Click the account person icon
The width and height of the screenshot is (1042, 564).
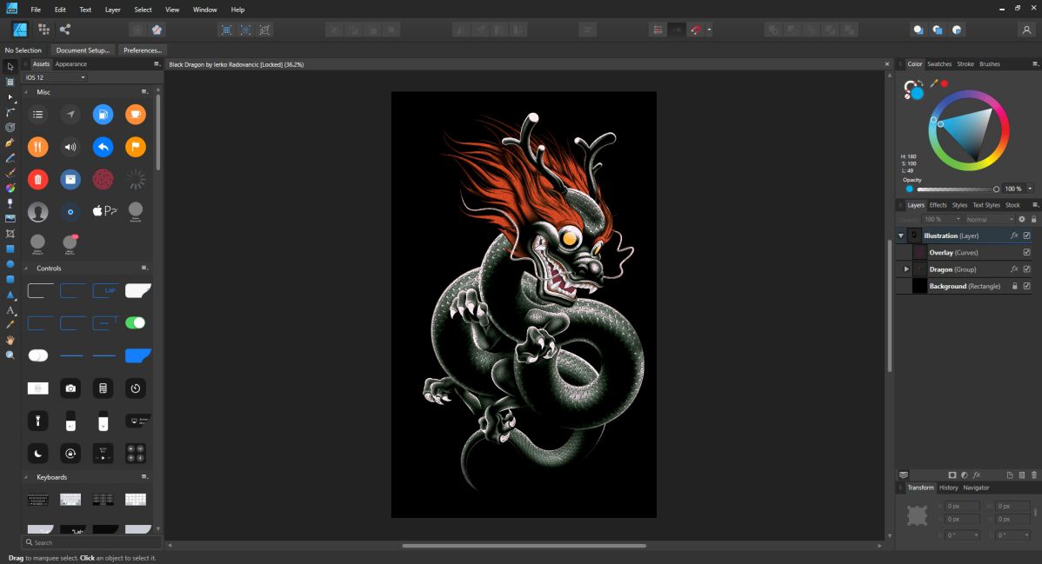coord(1026,30)
